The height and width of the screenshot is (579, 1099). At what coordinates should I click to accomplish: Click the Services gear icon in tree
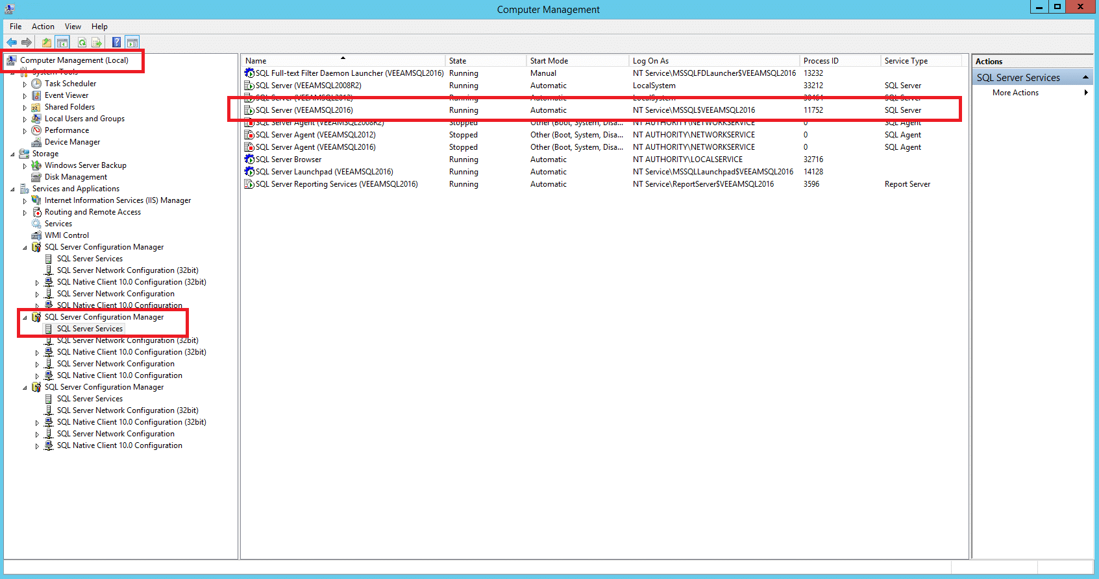[x=36, y=224]
